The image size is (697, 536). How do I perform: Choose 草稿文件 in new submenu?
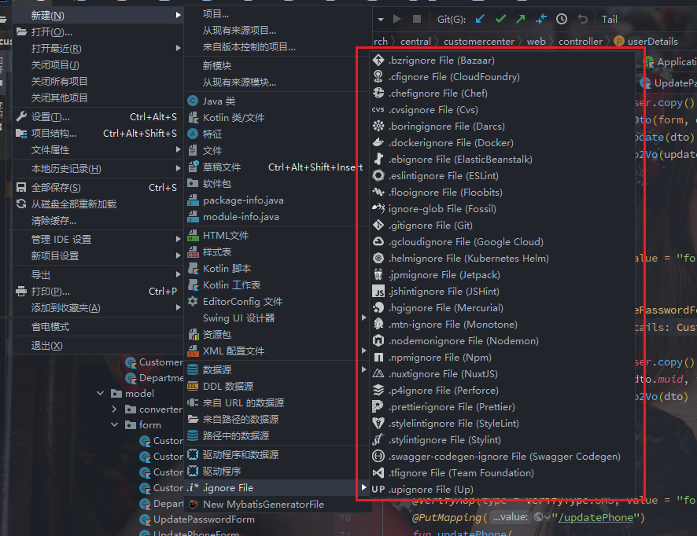coord(278,167)
